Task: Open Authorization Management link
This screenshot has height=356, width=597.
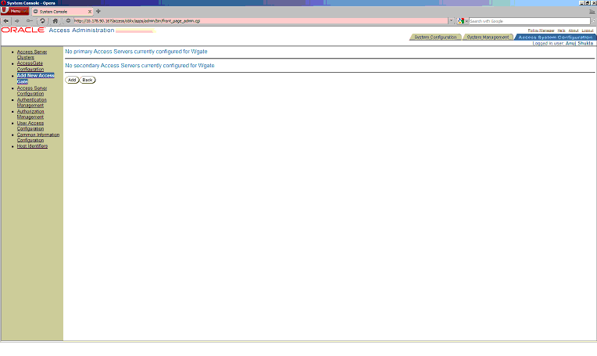Action: point(30,114)
